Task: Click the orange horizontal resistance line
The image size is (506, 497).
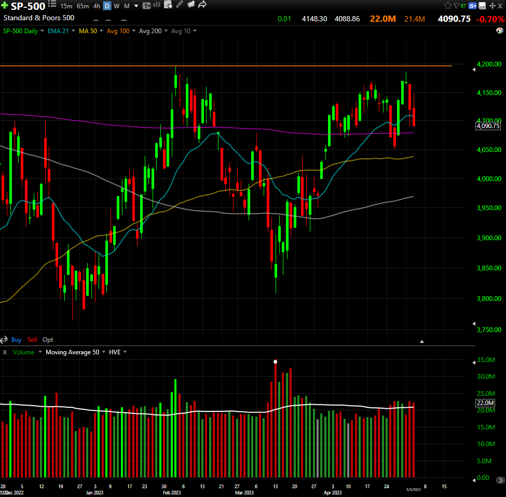Action: (226, 66)
